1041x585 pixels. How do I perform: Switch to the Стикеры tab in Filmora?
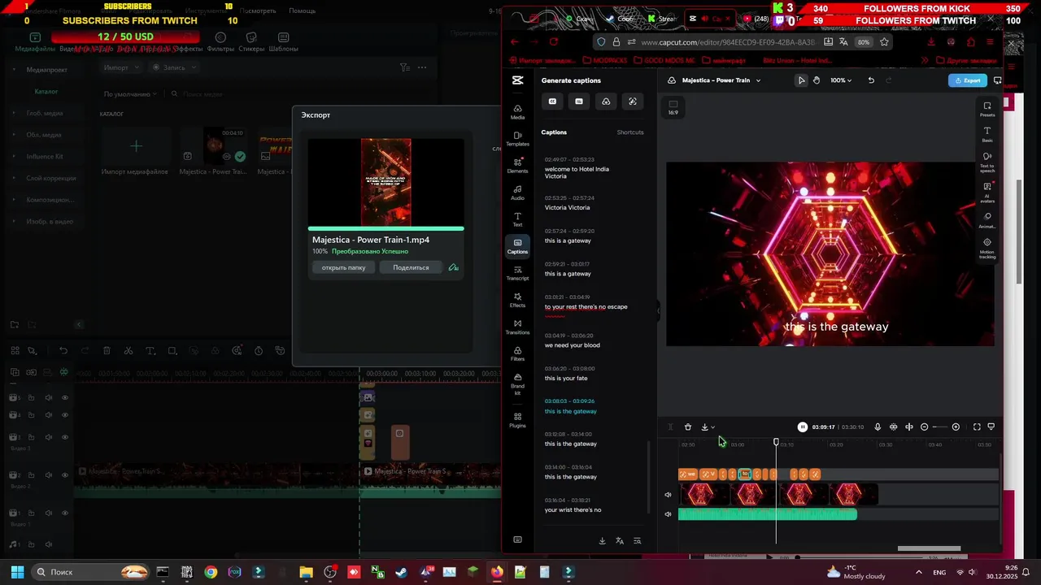coord(251,42)
